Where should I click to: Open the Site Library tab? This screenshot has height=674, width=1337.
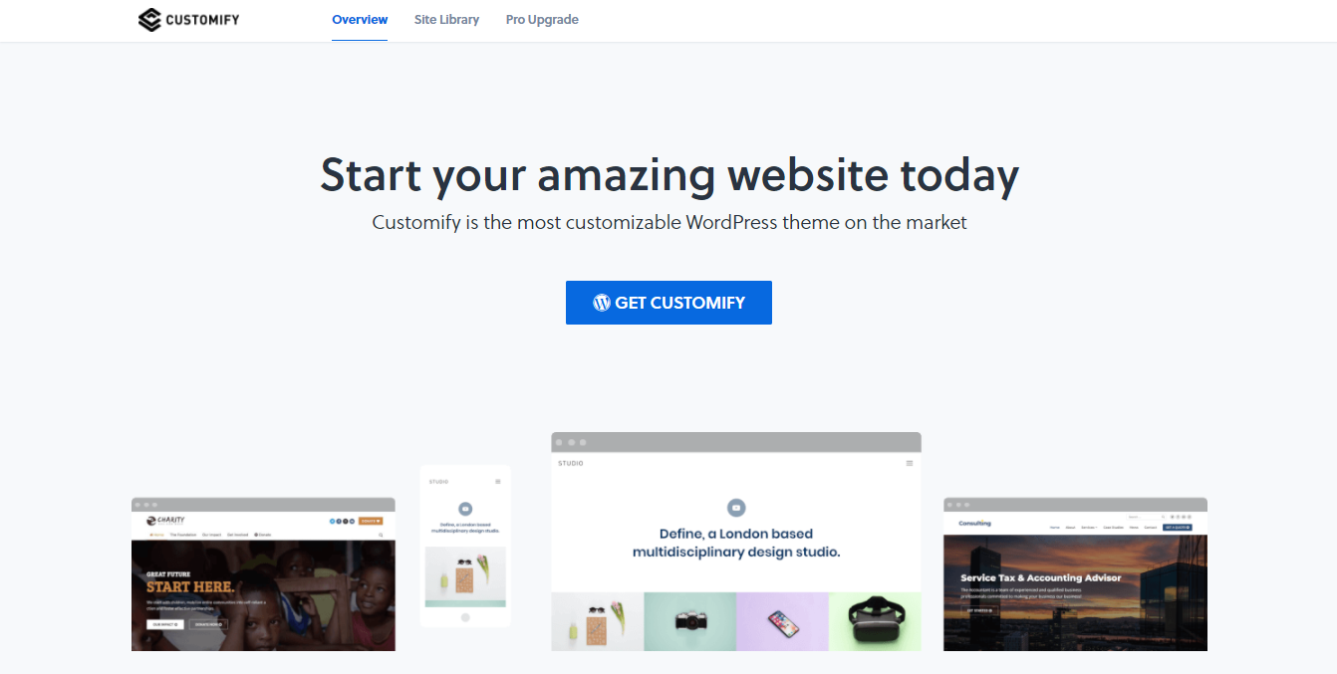446,20
